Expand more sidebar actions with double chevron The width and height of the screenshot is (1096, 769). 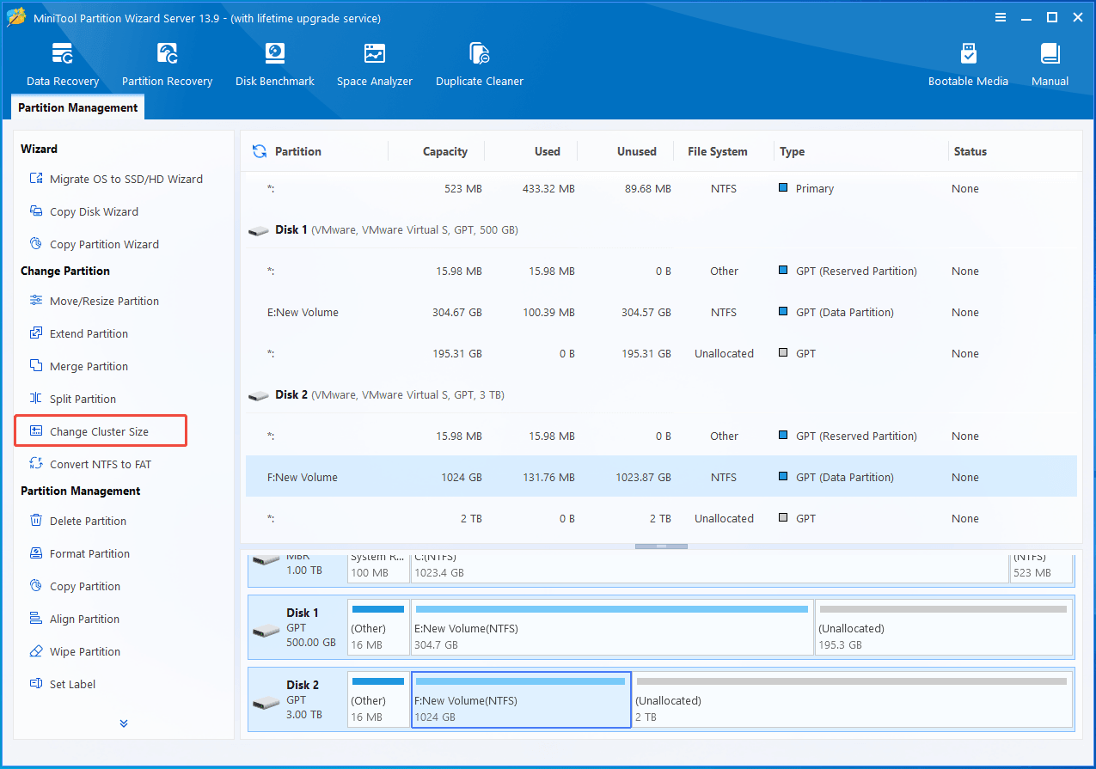click(124, 723)
